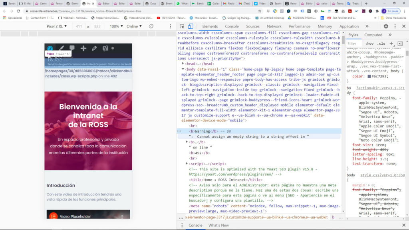Click the Adobe Acrobat extension icon

pyautogui.click(x=350, y=11)
